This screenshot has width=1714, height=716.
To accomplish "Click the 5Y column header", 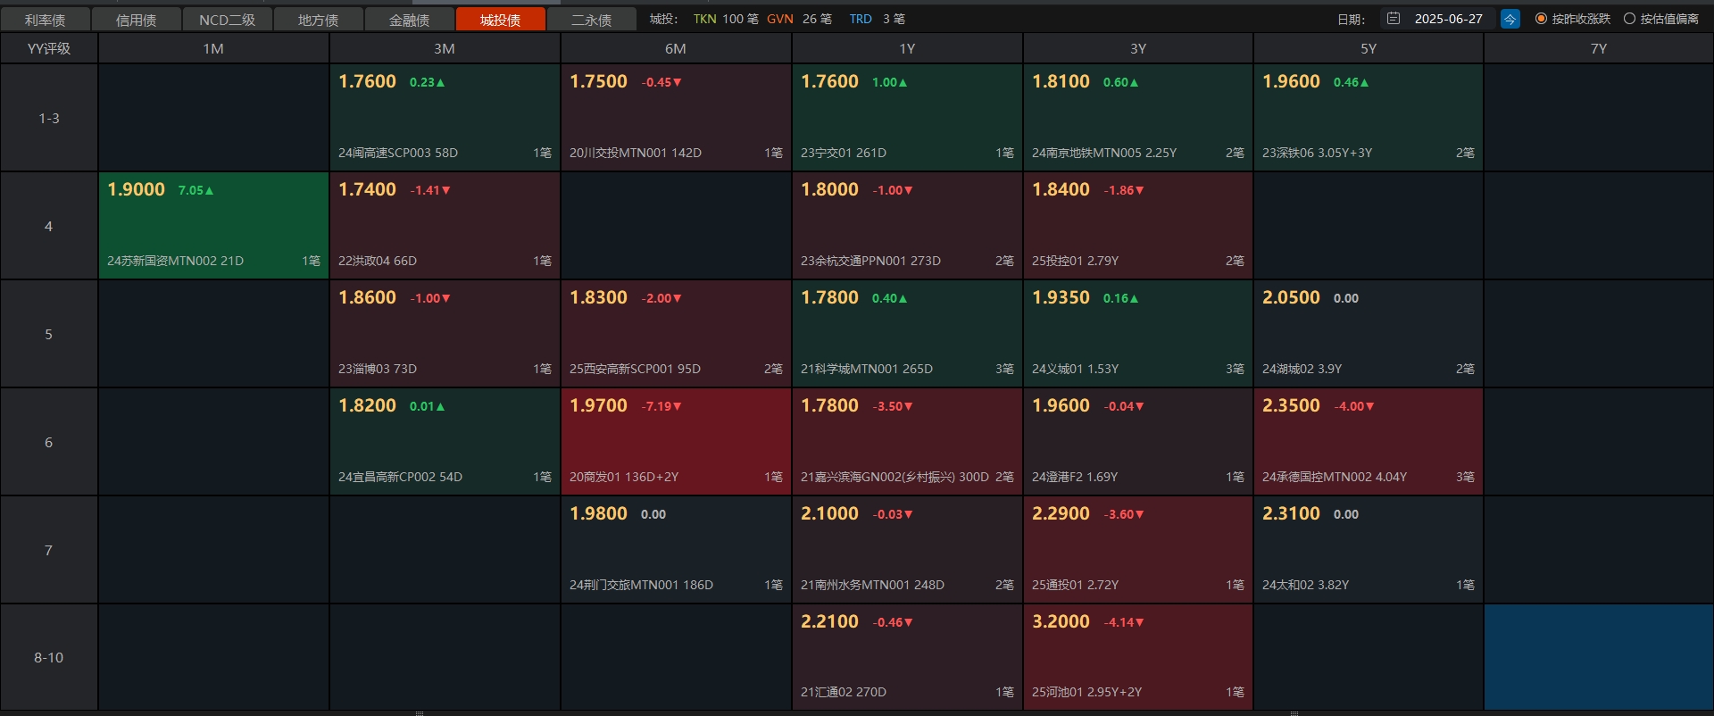I will pyautogui.click(x=1369, y=49).
